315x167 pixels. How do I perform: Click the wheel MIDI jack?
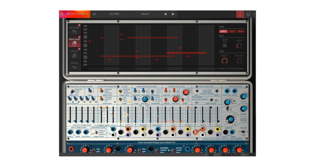coord(78,132)
